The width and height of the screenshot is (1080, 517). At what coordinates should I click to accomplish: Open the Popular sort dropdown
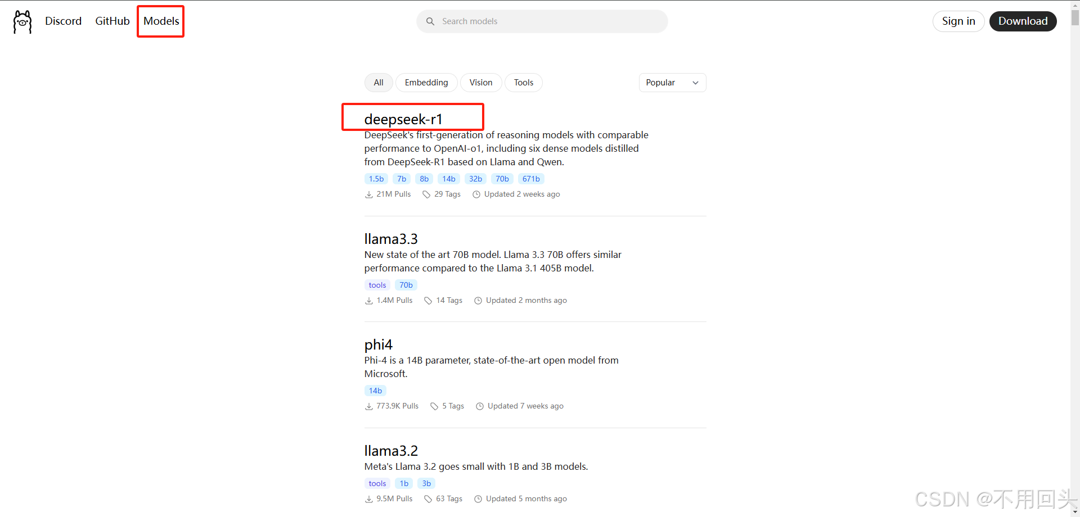click(672, 83)
